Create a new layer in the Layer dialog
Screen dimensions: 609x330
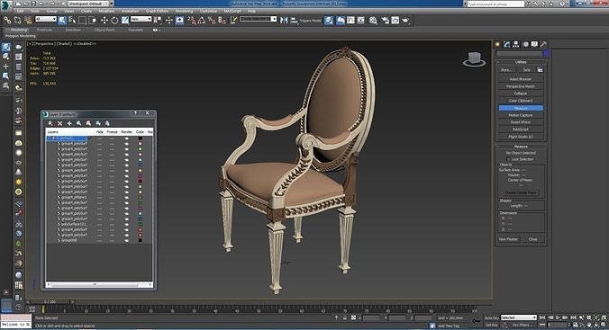[50, 123]
